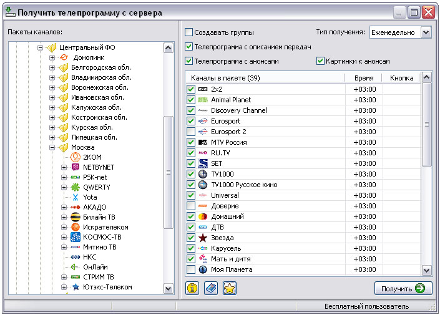Select Ивановская обл. tree item
Viewport: 440px width, 315px height.
click(x=97, y=97)
